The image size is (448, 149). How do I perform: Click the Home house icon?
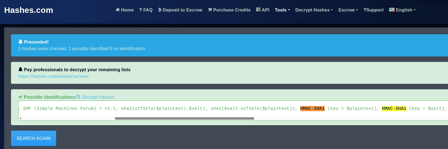pyautogui.click(x=118, y=10)
